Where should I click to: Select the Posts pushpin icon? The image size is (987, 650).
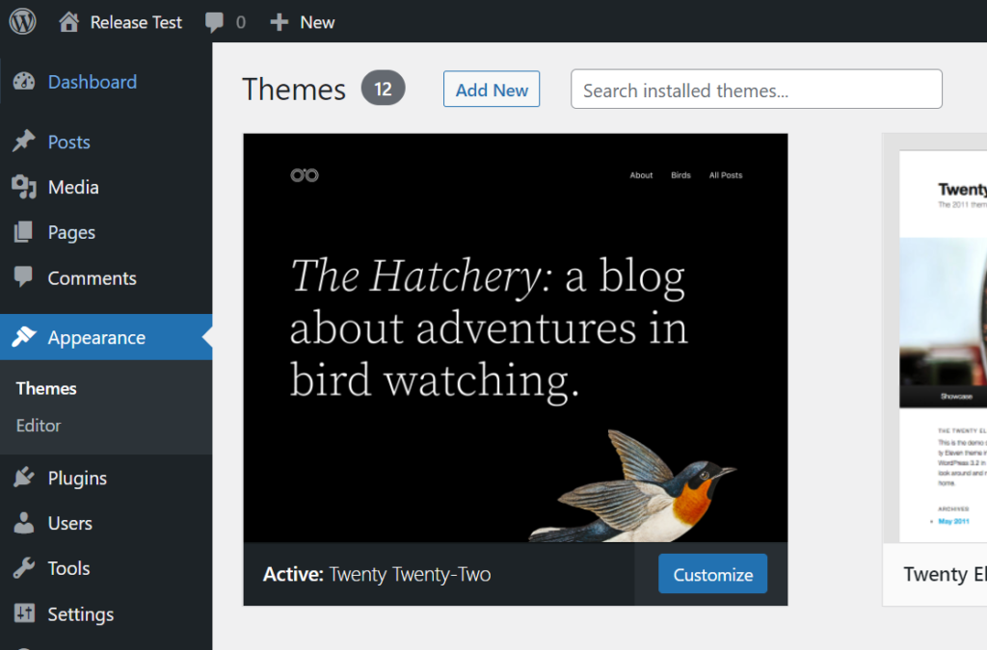(25, 142)
